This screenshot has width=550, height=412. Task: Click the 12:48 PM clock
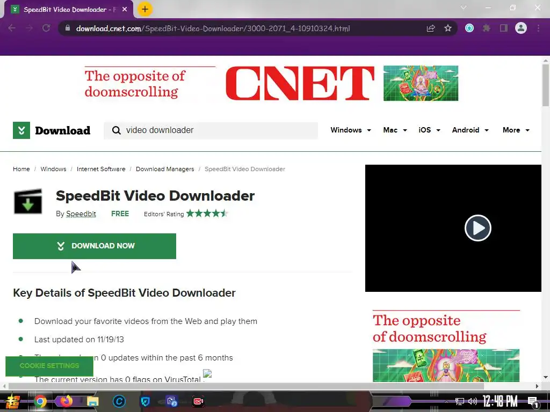point(500,401)
